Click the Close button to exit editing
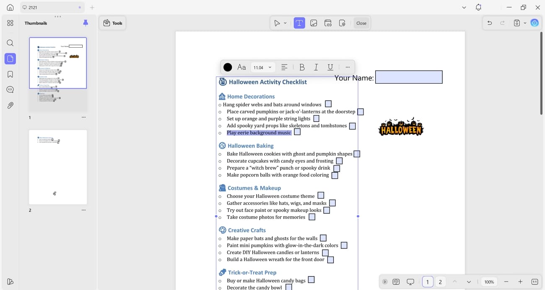The width and height of the screenshot is (545, 290). tap(361, 23)
